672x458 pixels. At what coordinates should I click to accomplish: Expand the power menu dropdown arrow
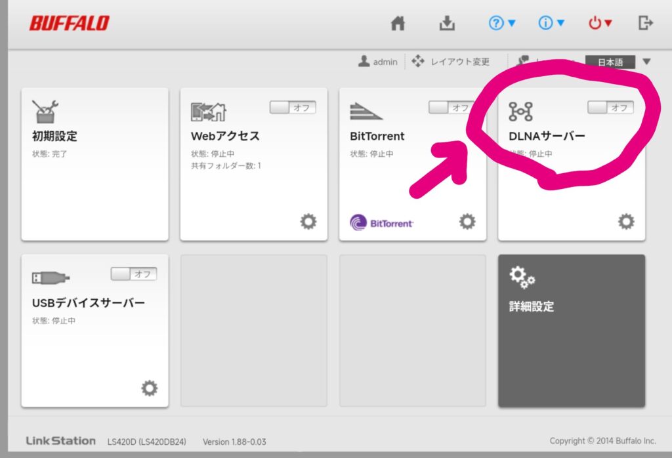pos(608,23)
